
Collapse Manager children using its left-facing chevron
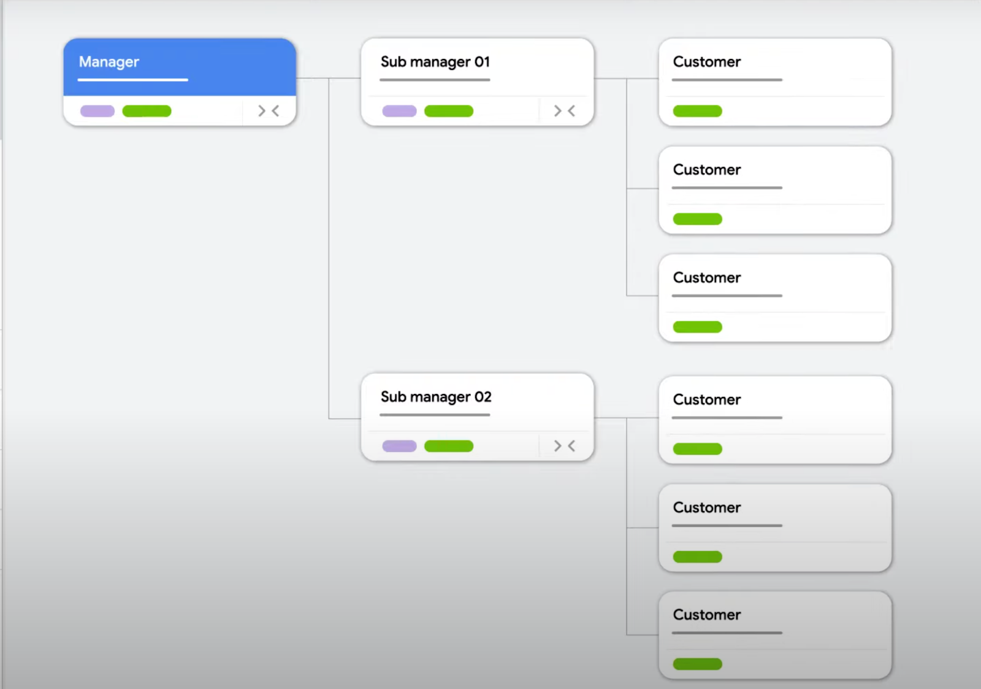(274, 111)
